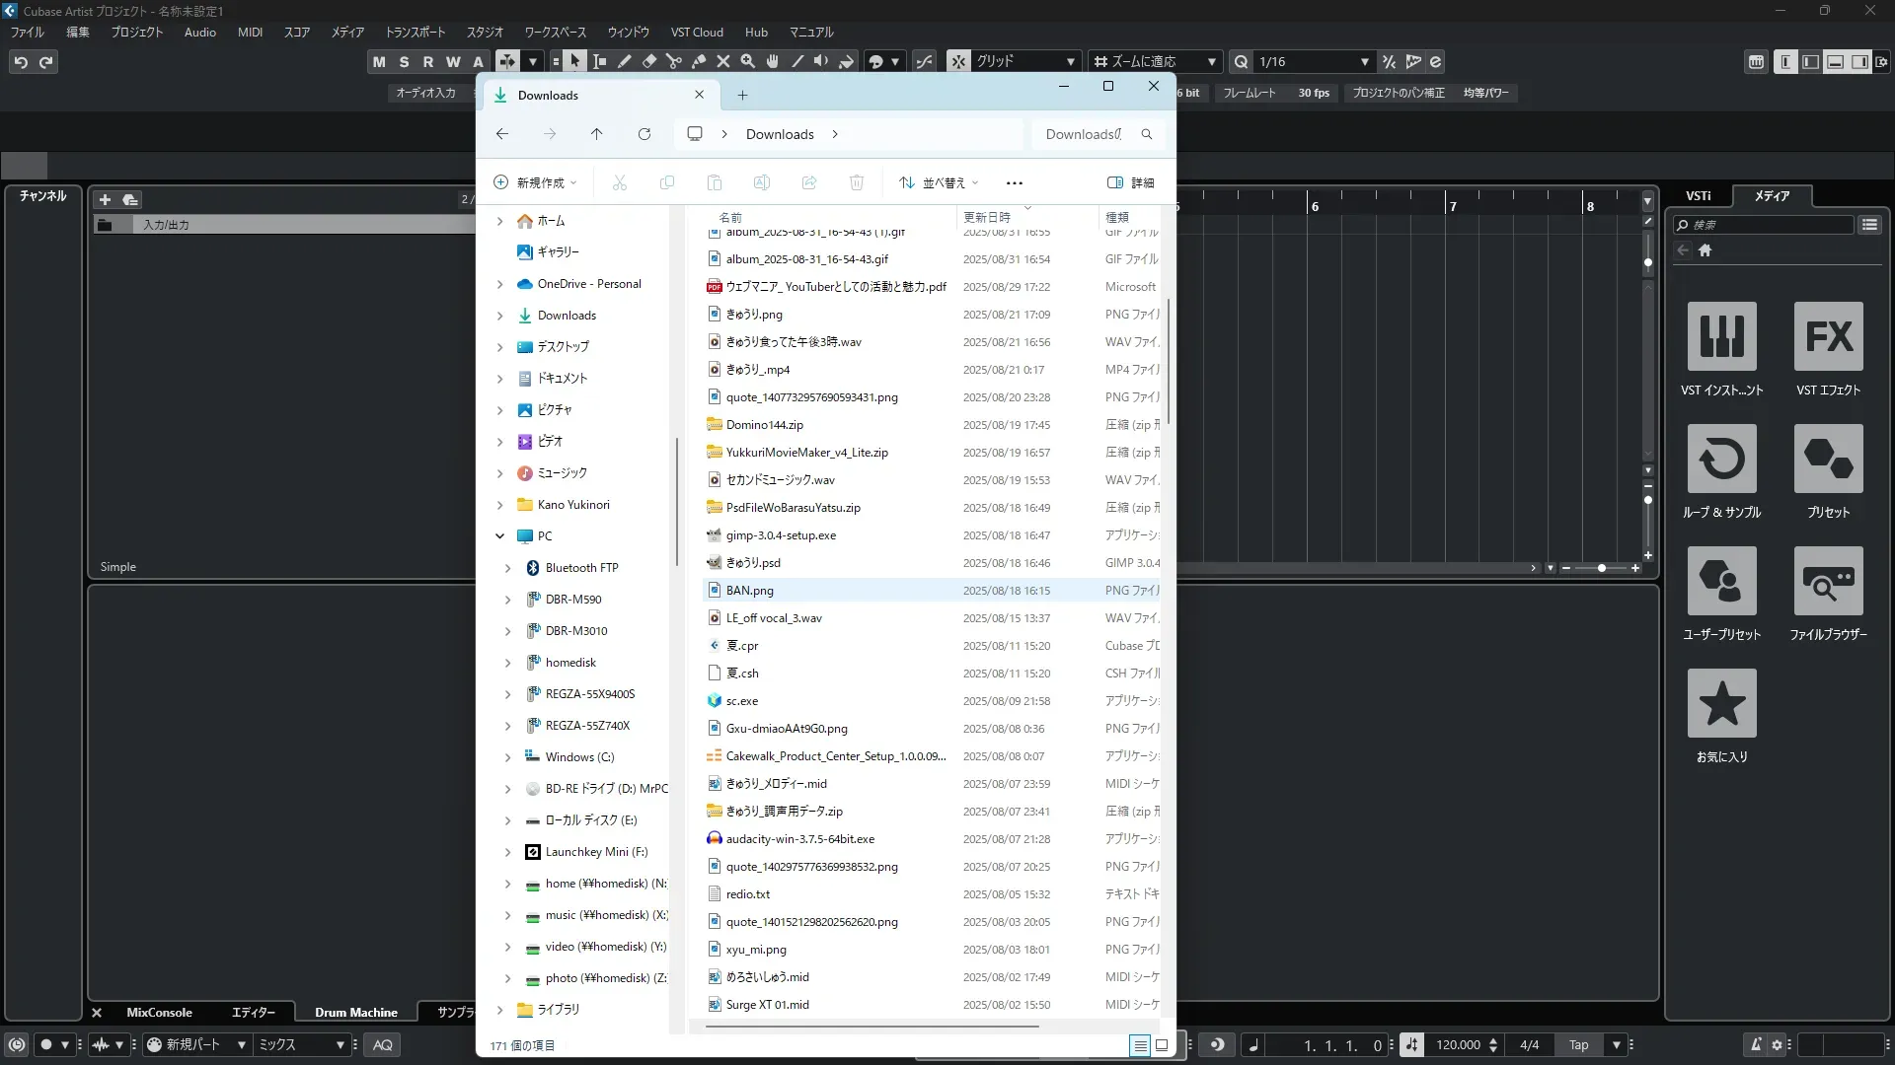Select the Zoom magnifier tool

(748, 61)
